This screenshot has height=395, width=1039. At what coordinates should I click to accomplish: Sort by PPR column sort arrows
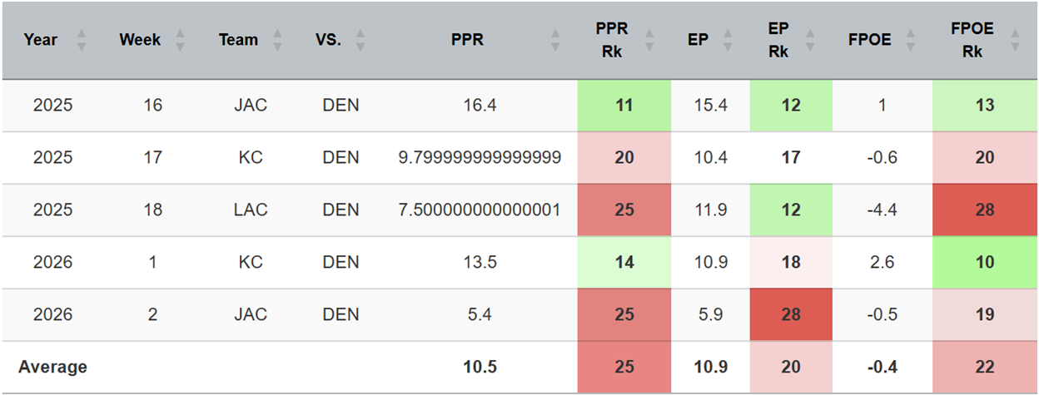[x=555, y=40]
